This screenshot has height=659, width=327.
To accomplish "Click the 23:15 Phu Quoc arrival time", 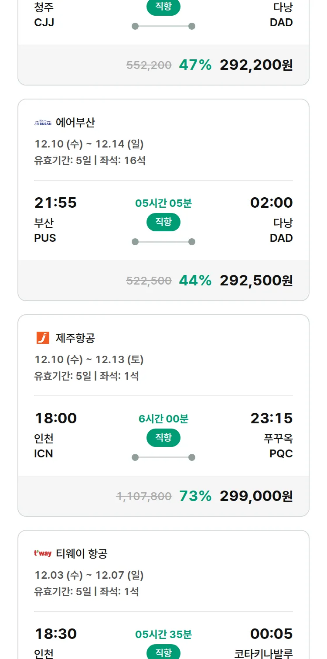I will click(271, 418).
